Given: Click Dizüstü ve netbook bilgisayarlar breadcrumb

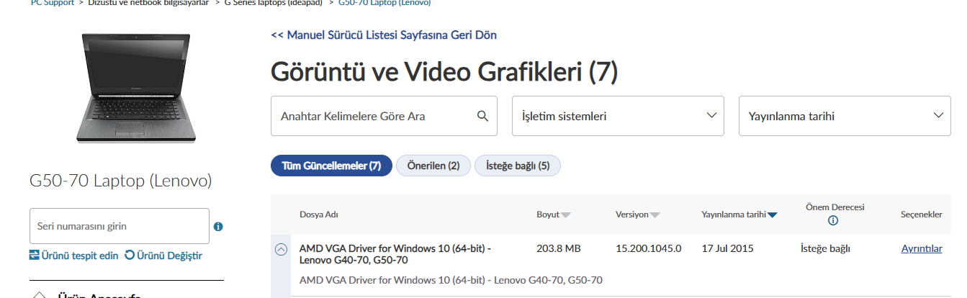Looking at the screenshot, I should pyautogui.click(x=148, y=3).
